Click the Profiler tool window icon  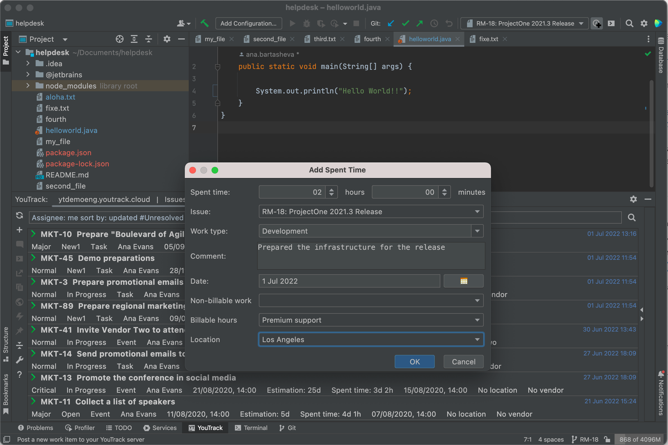[x=69, y=428]
